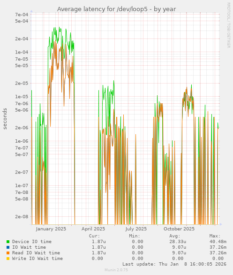Click the 'October 2025' axis label
Screen dimensions: 233x275
(x=179, y=229)
